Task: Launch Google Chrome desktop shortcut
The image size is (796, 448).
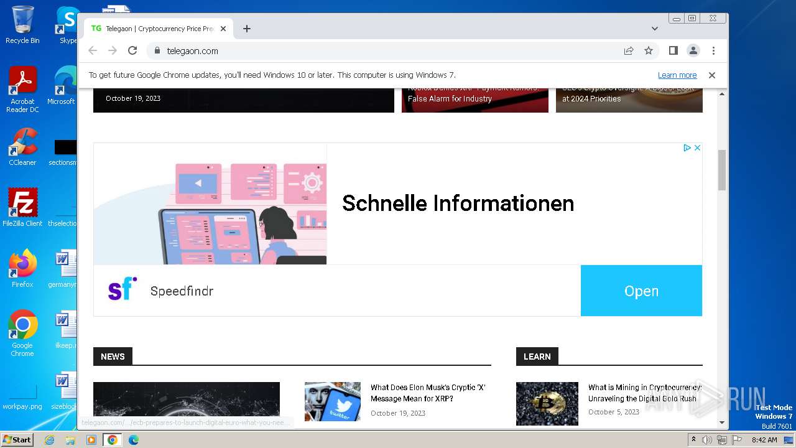Action: [22, 333]
